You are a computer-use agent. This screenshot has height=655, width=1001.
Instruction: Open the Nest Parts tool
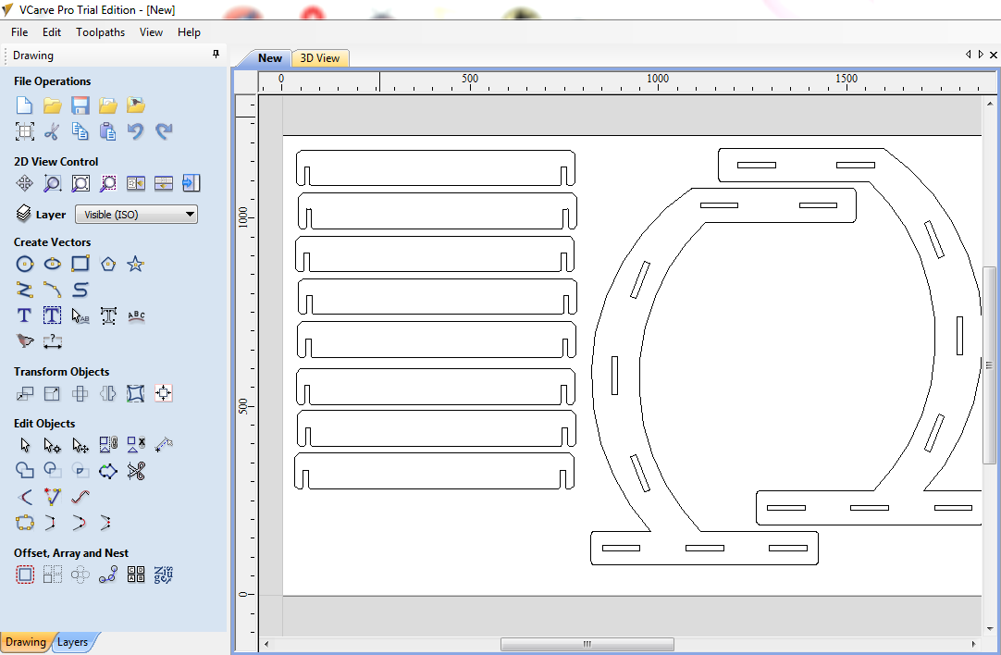pos(164,575)
